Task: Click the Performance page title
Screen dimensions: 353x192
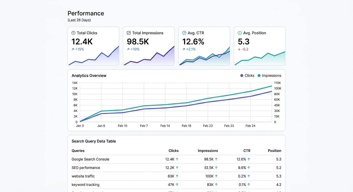Action: [86, 13]
